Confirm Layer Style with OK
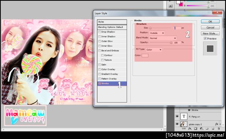The height and width of the screenshot is (139, 226). click(210, 21)
